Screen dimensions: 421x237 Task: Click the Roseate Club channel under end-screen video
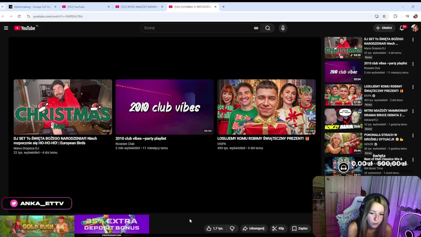(125, 144)
